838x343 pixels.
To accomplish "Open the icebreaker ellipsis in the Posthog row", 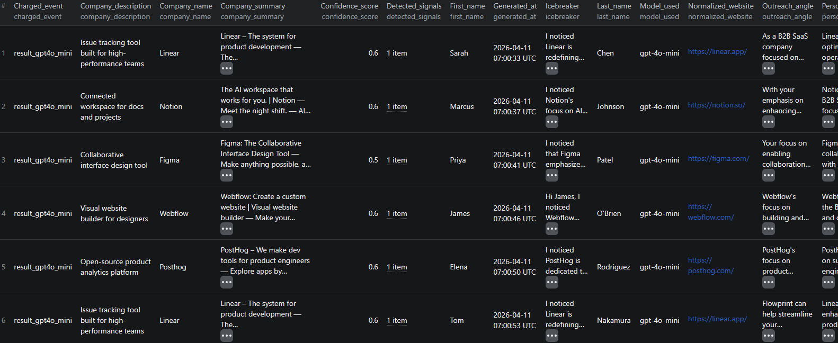I will pos(552,282).
